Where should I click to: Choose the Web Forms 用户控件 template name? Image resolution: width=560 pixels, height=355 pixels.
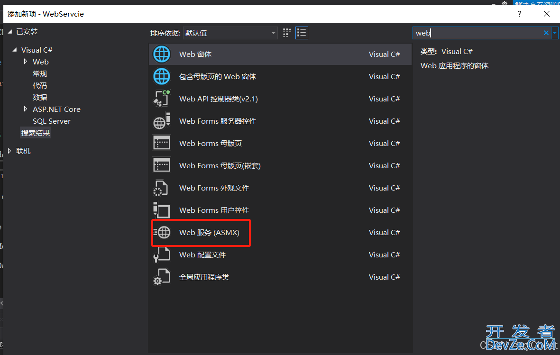click(214, 210)
